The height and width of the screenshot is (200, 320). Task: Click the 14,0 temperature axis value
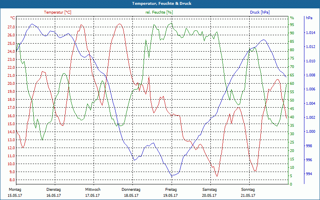pos(11,132)
